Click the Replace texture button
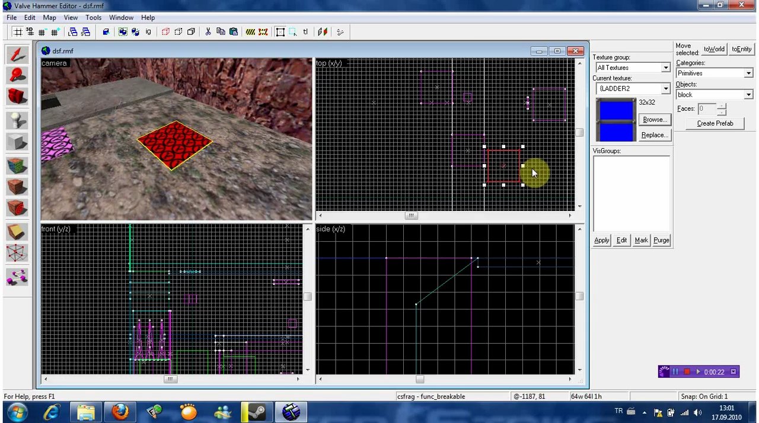The width and height of the screenshot is (759, 423). (655, 135)
